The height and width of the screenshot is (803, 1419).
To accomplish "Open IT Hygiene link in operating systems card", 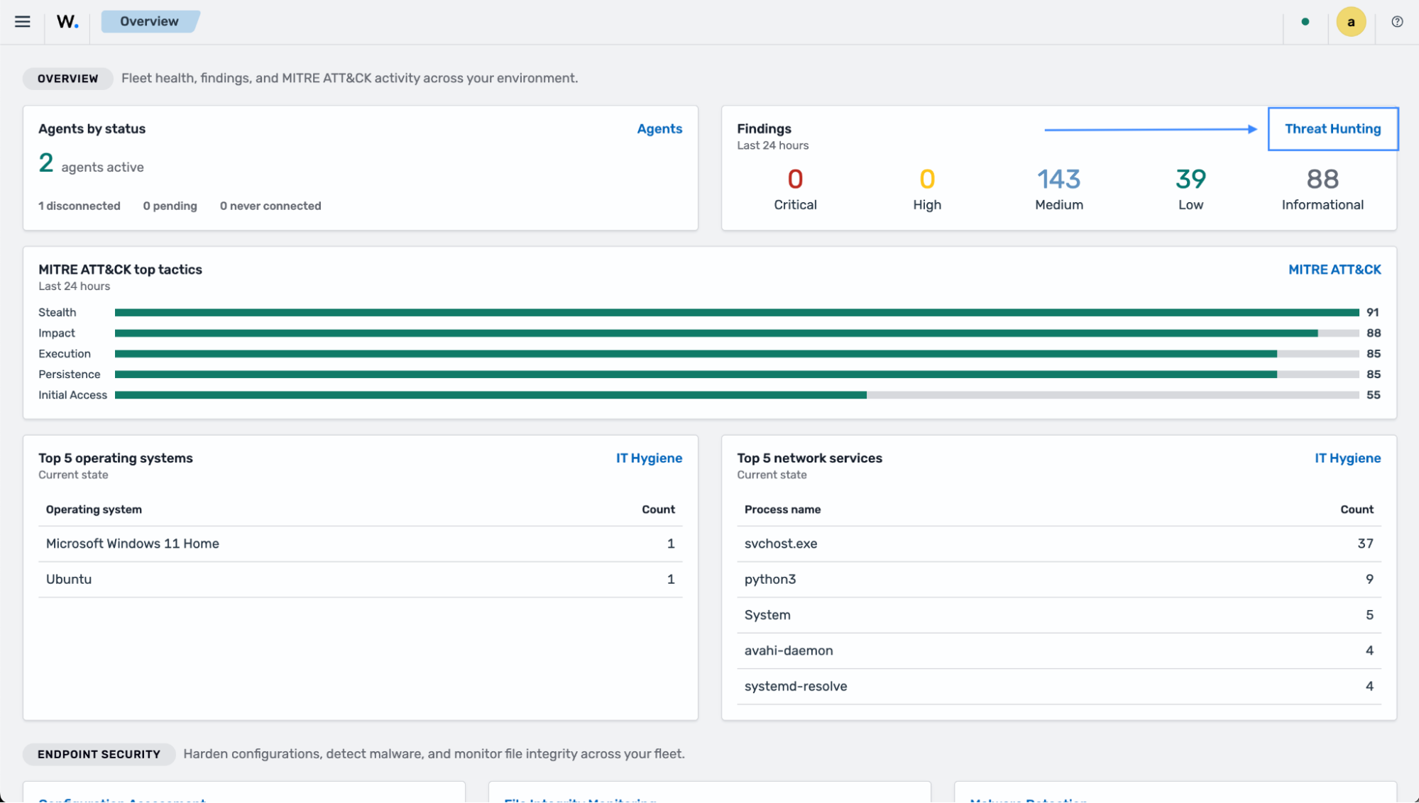I will click(x=649, y=458).
